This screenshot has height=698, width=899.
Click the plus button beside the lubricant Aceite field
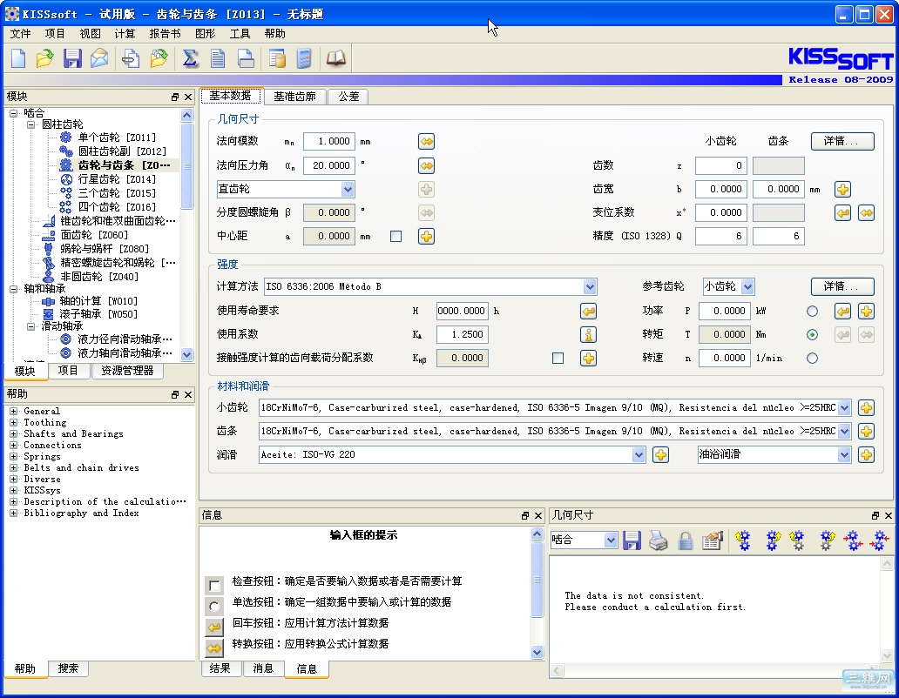[660, 454]
